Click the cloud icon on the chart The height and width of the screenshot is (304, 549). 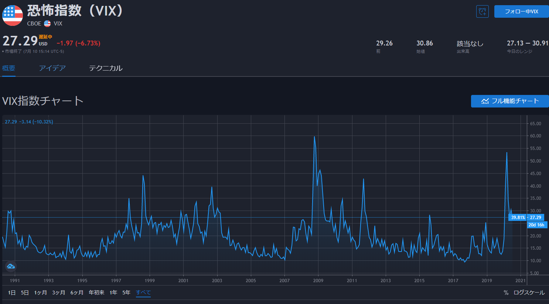pyautogui.click(x=11, y=266)
